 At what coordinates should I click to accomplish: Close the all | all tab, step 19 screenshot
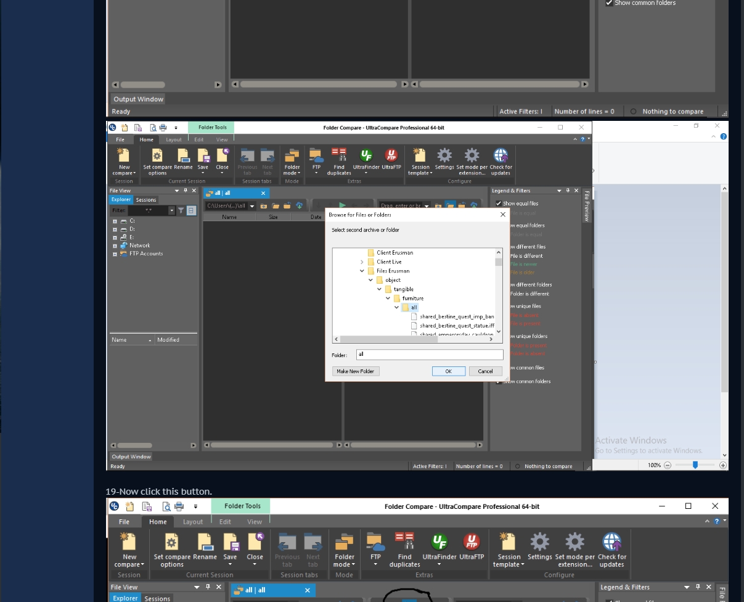308,590
